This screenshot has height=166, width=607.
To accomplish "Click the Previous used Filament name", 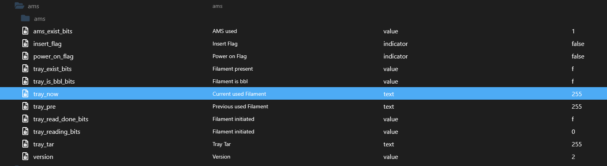I will tap(240, 106).
